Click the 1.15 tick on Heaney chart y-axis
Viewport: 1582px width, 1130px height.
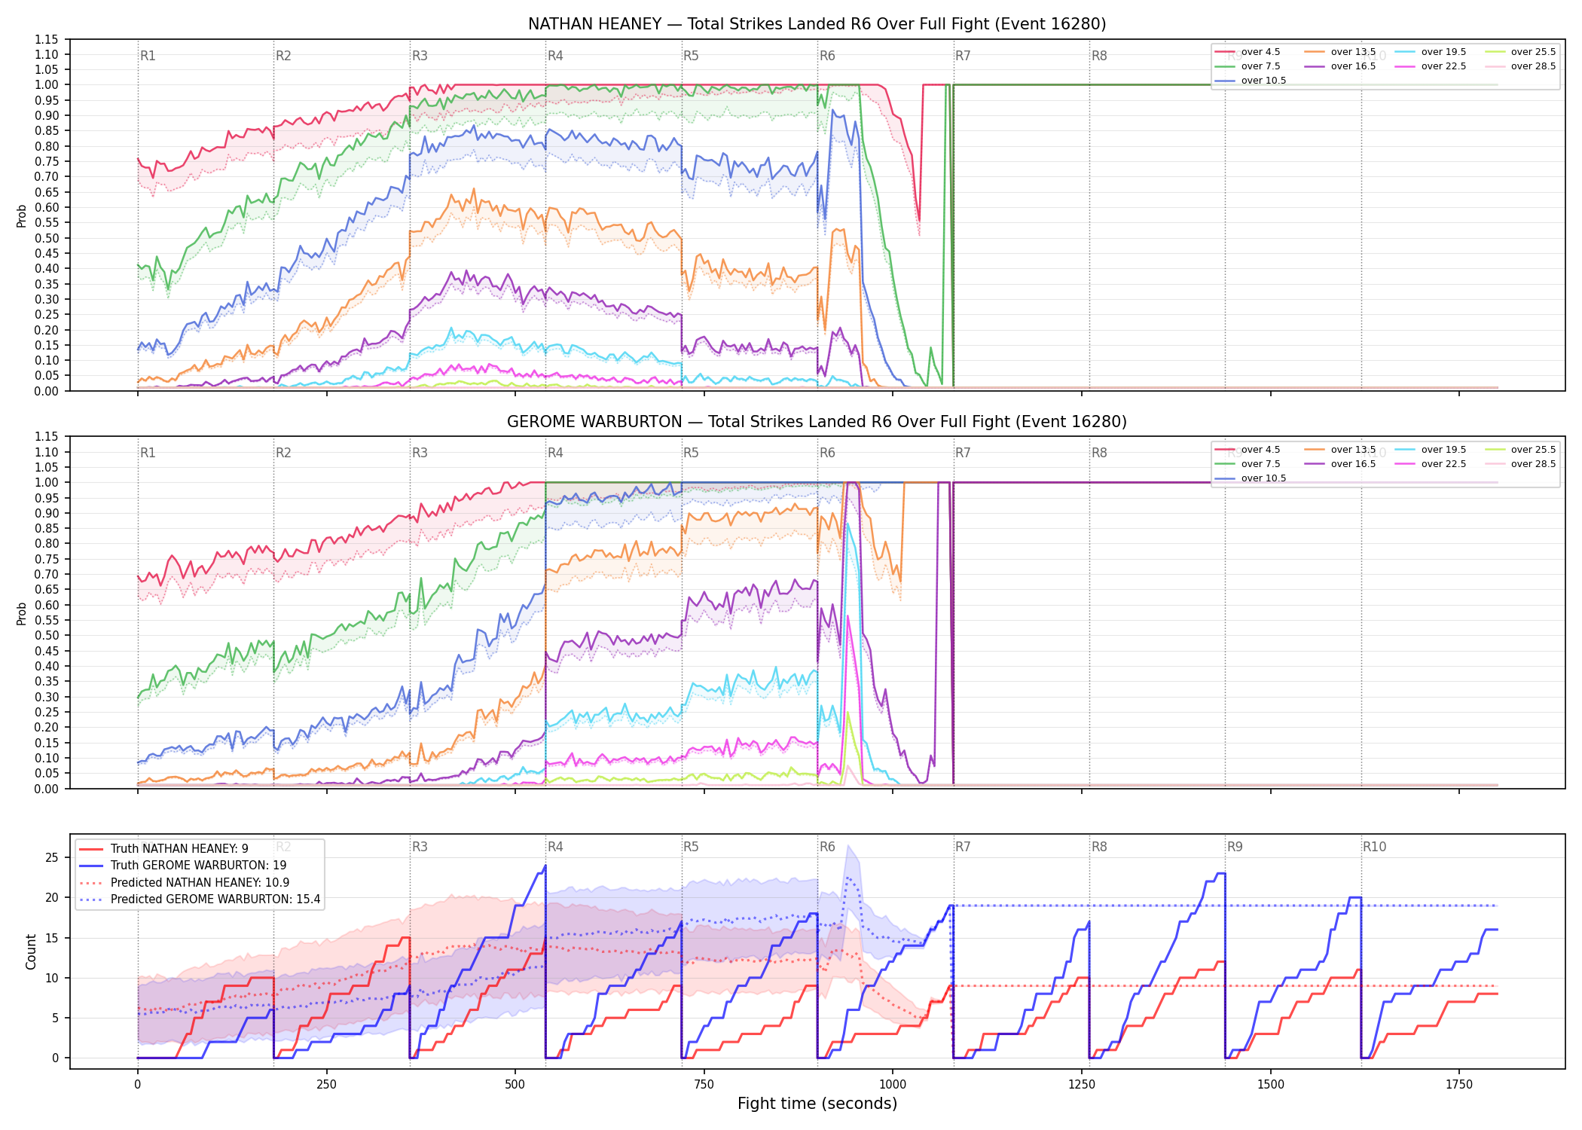[x=47, y=39]
